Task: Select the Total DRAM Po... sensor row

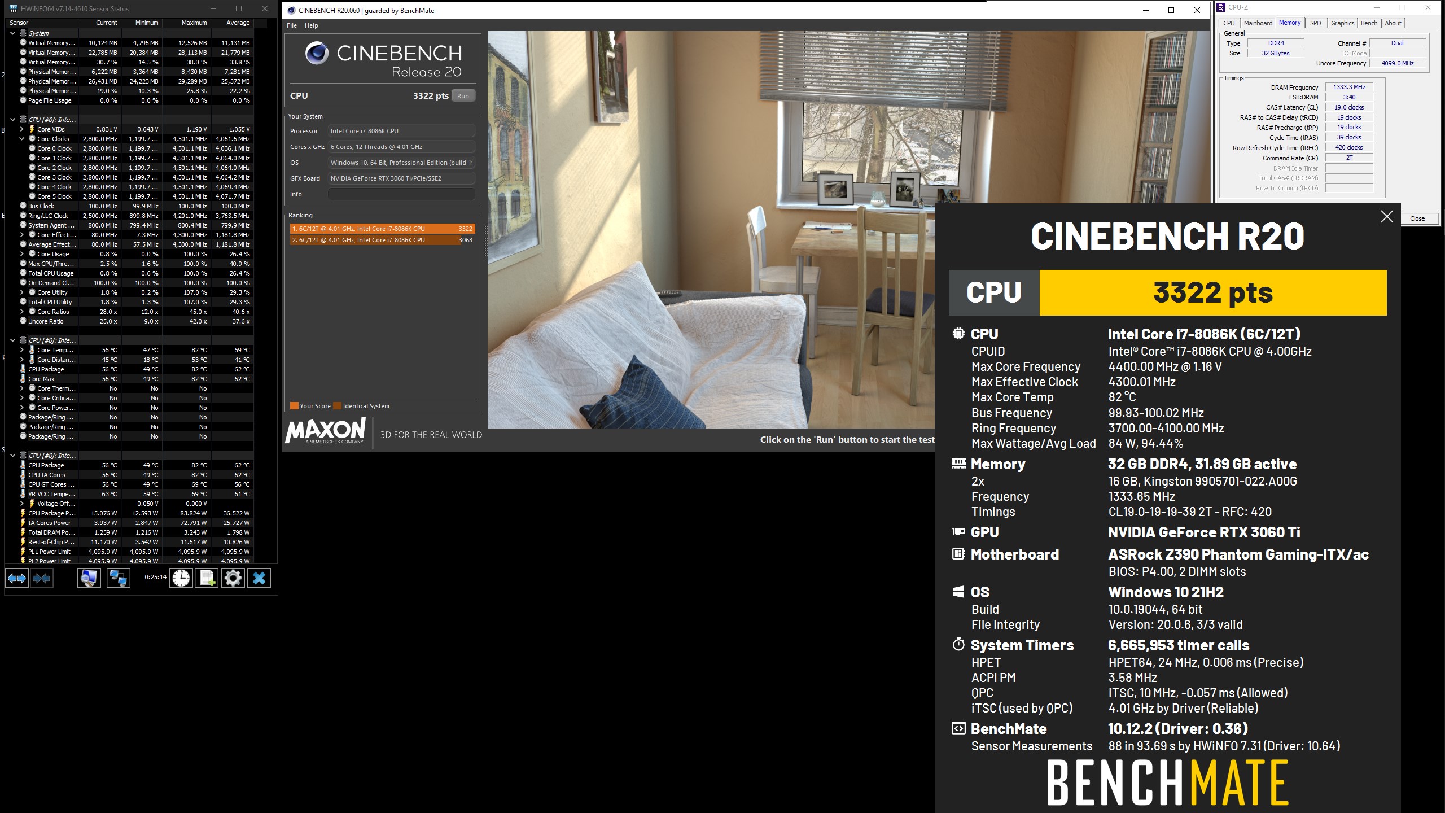Action: click(x=129, y=532)
